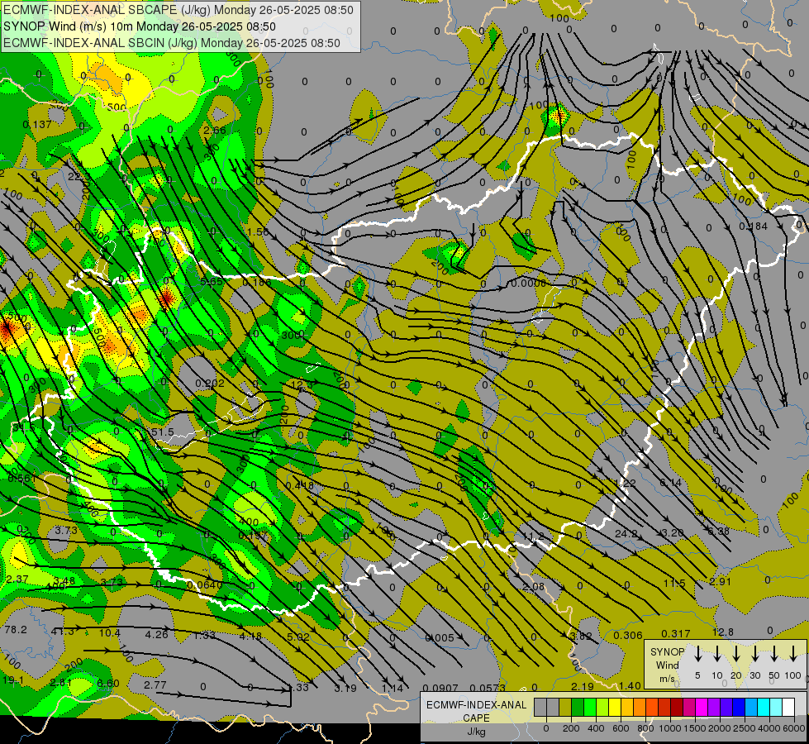Click the SBCIN title line
The height and width of the screenshot is (744, 809).
[x=172, y=43]
